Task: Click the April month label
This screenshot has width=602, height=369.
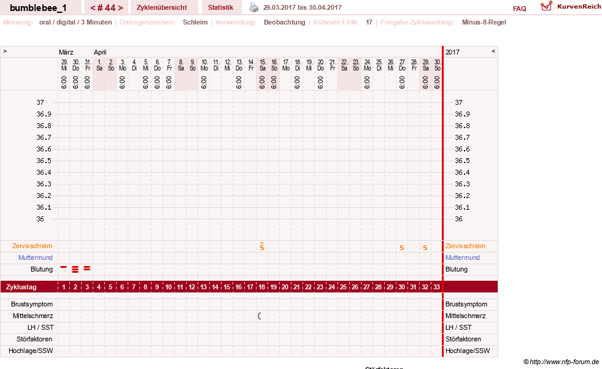Action: 100,52
